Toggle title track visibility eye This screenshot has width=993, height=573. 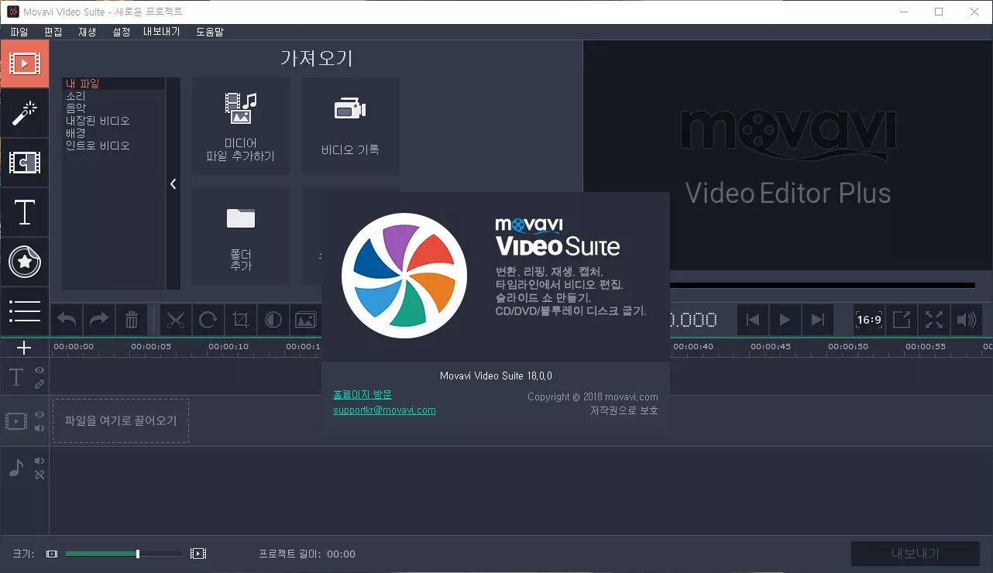(40, 371)
